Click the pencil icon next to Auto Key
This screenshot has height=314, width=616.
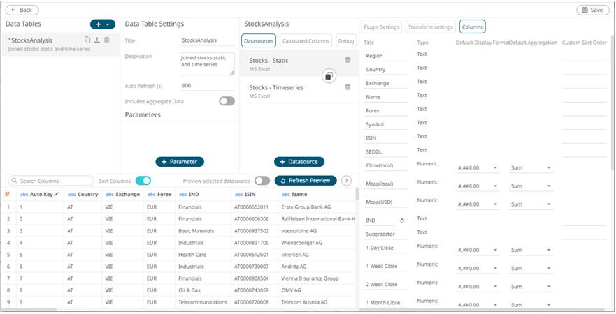point(57,194)
